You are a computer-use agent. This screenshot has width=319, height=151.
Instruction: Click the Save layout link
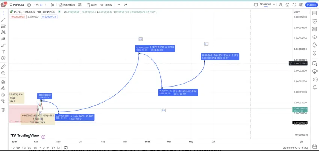pyautogui.click(x=265, y=6)
